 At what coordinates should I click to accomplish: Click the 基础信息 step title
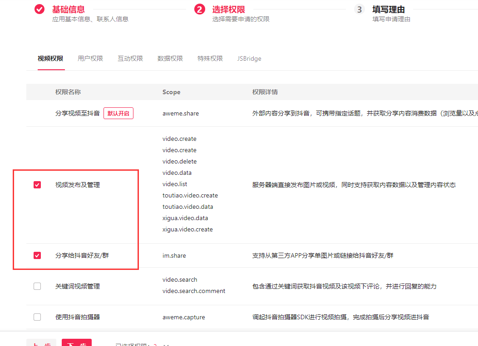coord(68,10)
